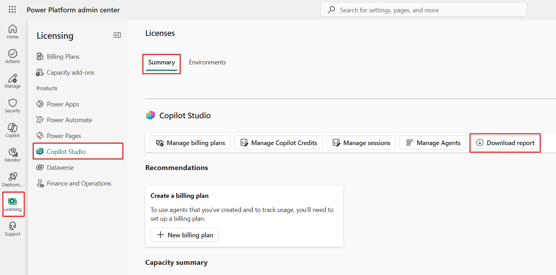Collapse the Licensing navigation pane
This screenshot has height=275, width=556.
(x=117, y=35)
